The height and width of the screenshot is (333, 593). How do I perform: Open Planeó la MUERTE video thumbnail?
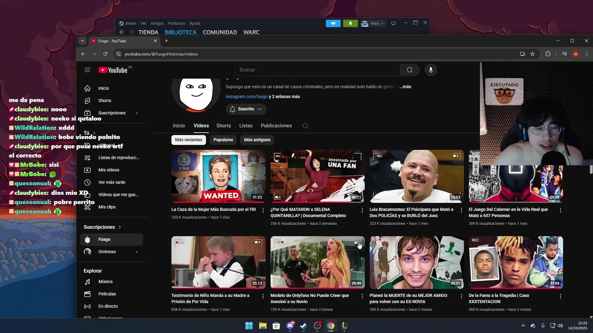click(416, 262)
